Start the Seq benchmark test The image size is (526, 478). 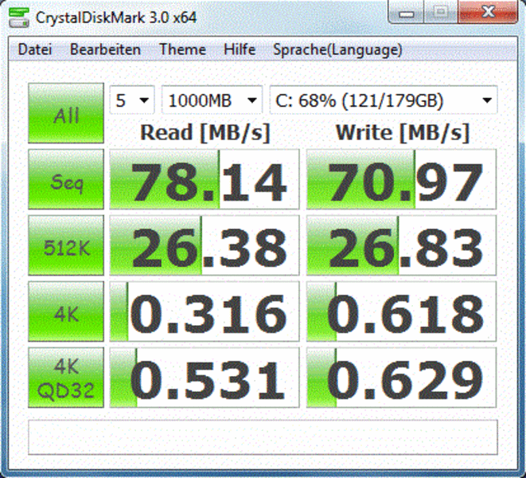point(66,179)
